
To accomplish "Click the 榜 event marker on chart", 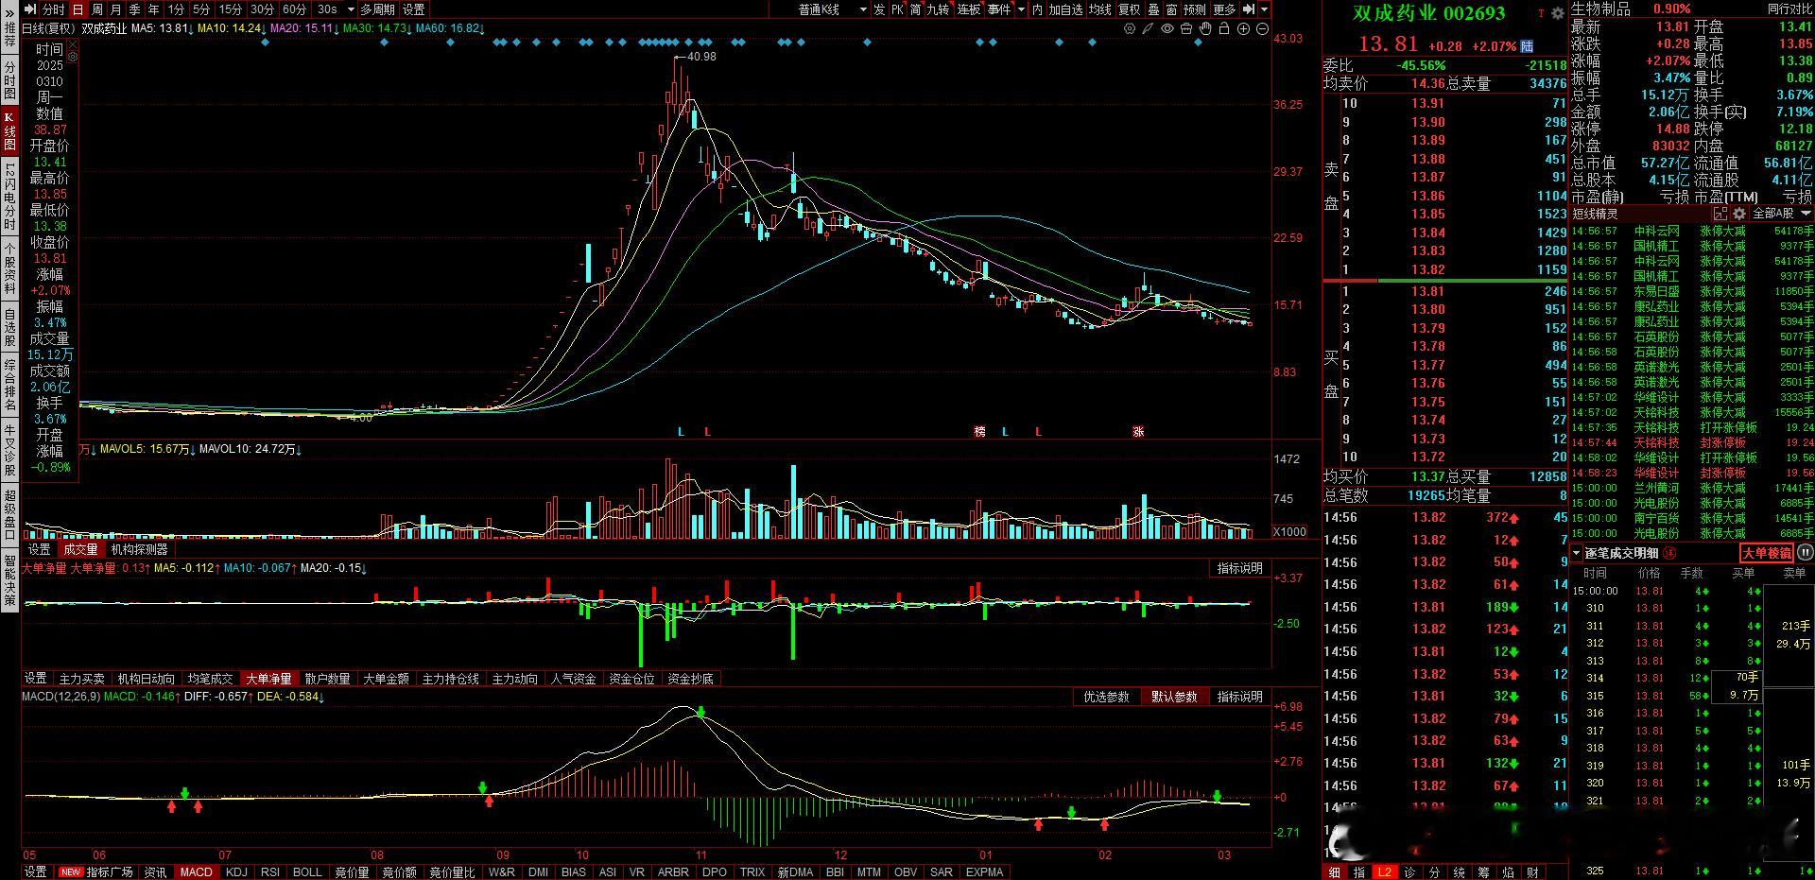I will [x=980, y=431].
